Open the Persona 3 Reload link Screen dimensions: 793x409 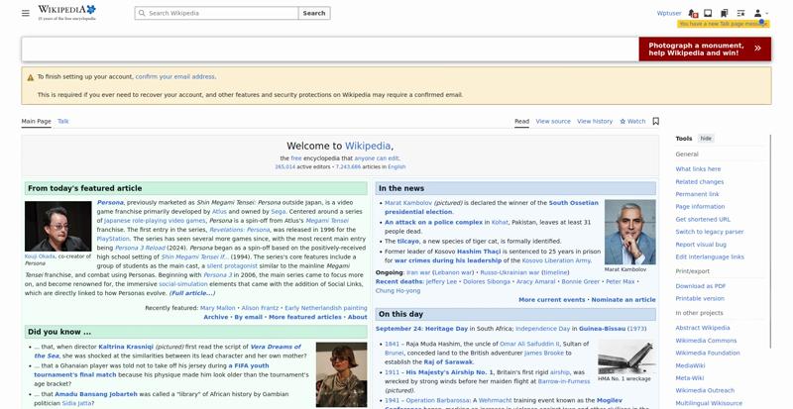tap(140, 249)
